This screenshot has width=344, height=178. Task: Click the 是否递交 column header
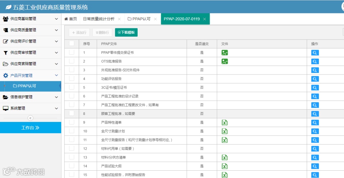coord(202,44)
